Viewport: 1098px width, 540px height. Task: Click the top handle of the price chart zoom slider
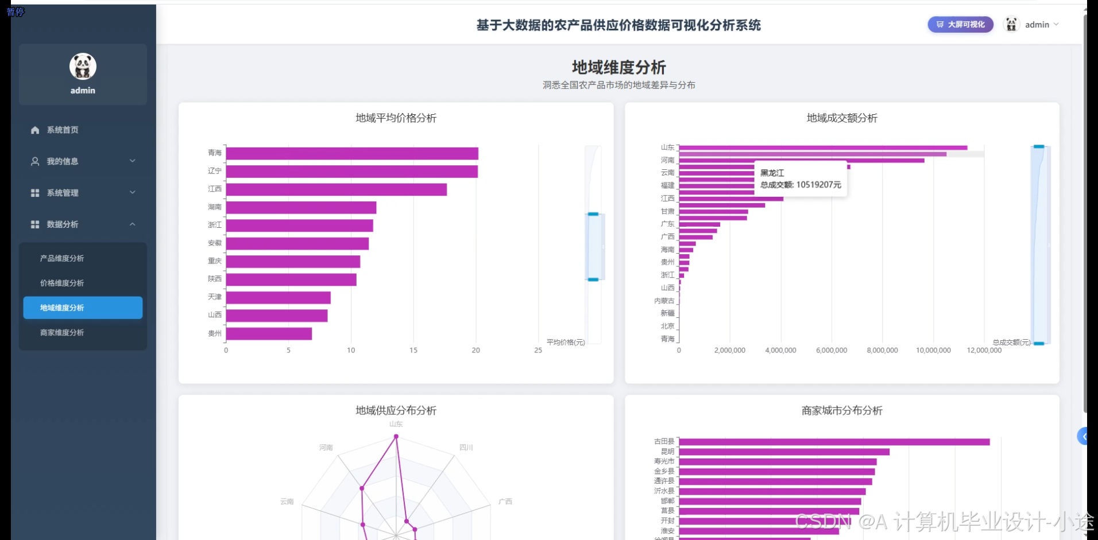593,214
